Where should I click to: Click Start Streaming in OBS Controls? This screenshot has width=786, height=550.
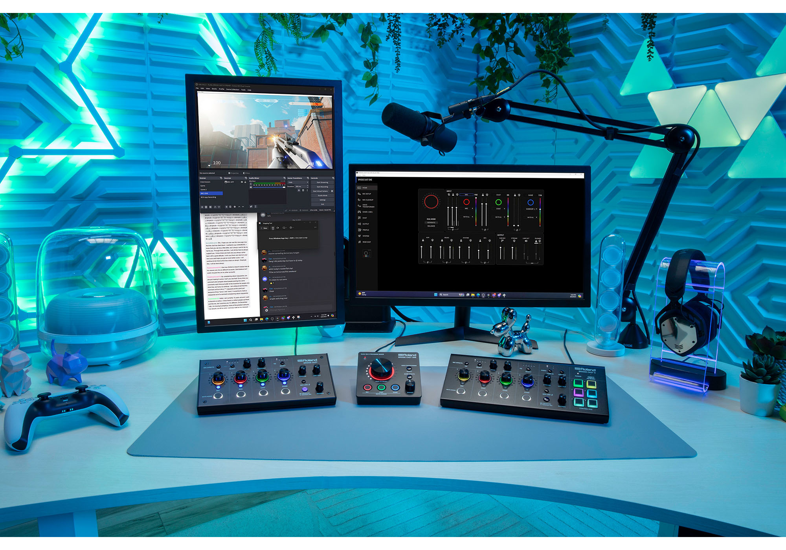[x=322, y=182]
